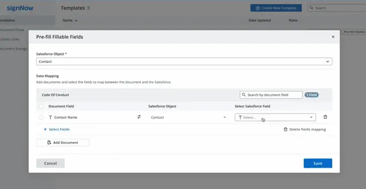Sort templates by the Name column
366x189 pixels.
pos(70,20)
